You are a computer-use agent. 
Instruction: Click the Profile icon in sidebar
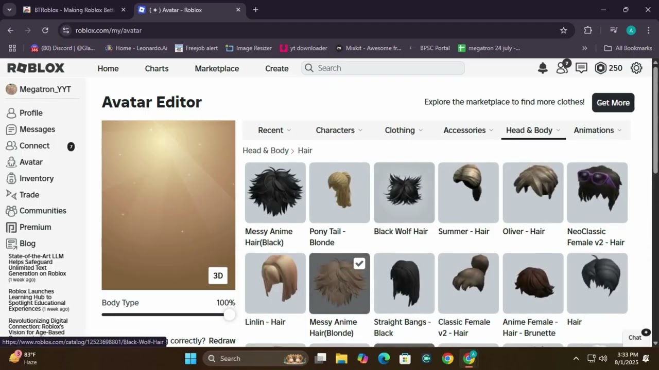(11, 113)
